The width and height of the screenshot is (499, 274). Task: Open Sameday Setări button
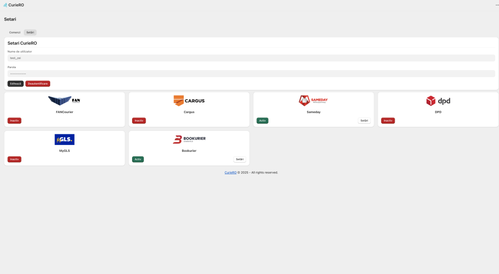[x=364, y=121]
